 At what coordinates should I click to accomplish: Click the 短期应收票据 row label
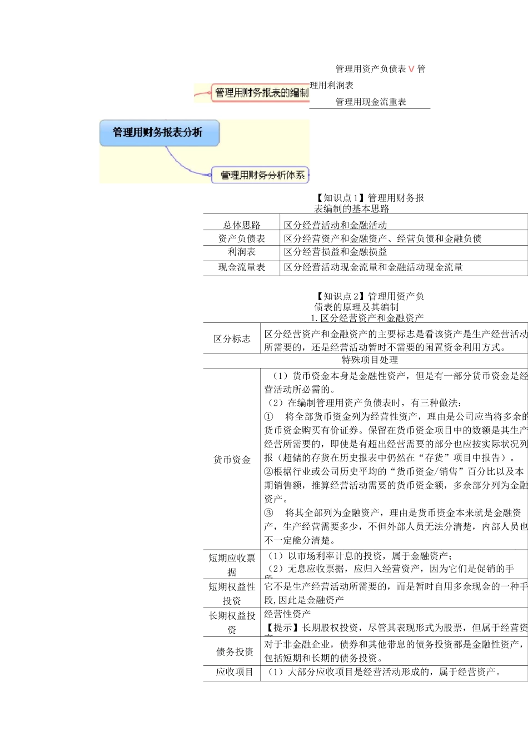click(x=232, y=565)
